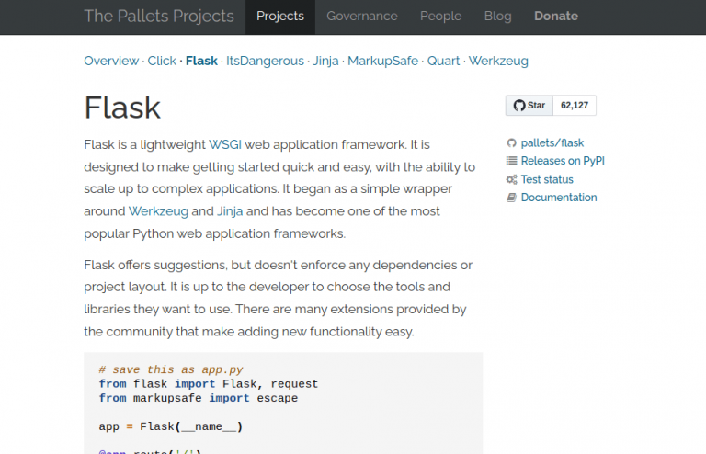The width and height of the screenshot is (706, 454).
Task: Open the 62,127 stargazers count
Action: point(575,106)
